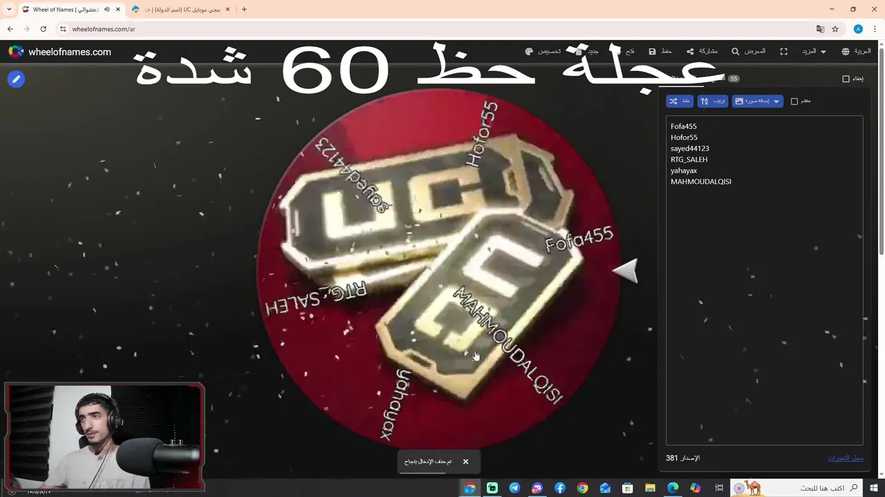
Task: Open Copilot from the taskbar
Action: click(x=695, y=488)
